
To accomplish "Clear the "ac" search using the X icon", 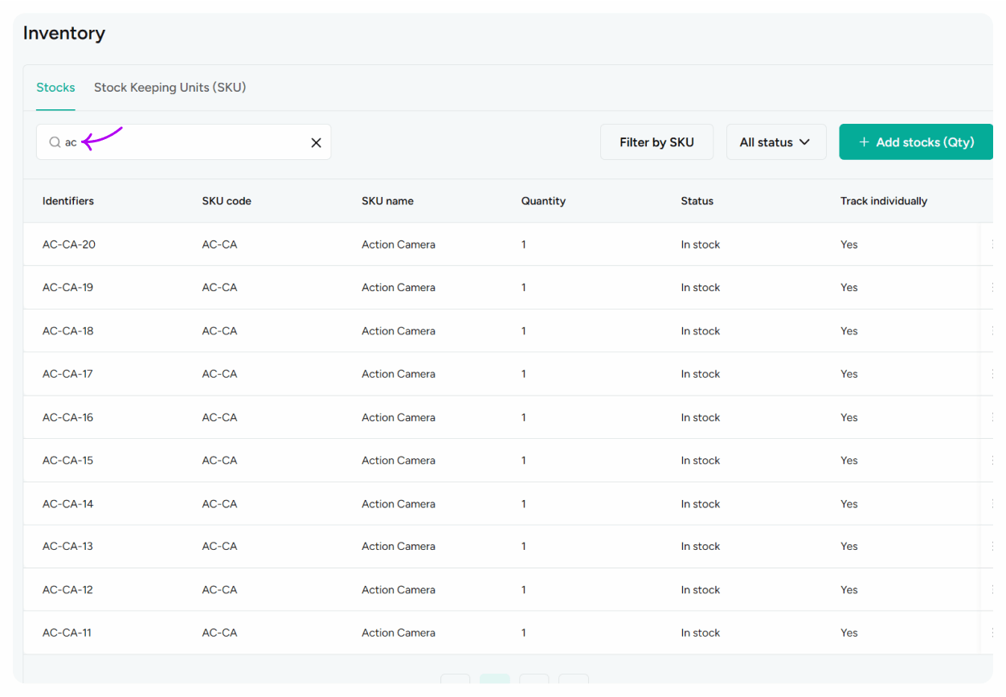I will (316, 141).
